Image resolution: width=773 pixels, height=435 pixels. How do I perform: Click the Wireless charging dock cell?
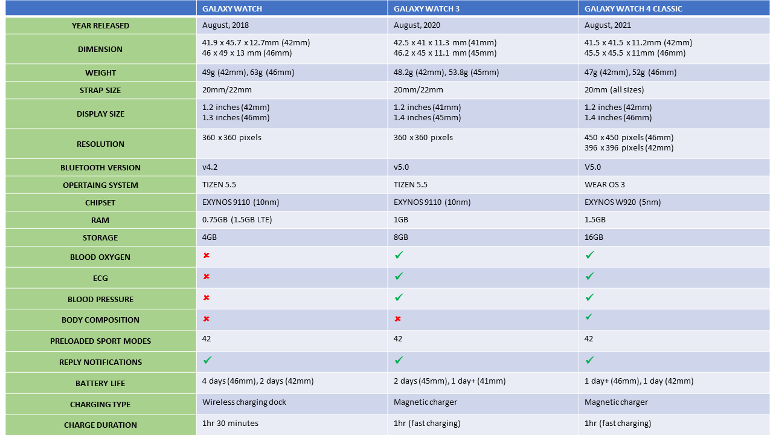(x=292, y=404)
